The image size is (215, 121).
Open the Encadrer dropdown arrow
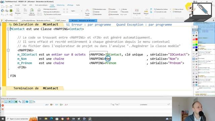[119, 9]
